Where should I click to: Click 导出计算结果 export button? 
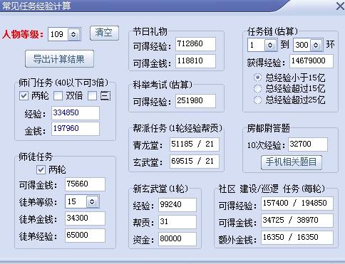59,59
